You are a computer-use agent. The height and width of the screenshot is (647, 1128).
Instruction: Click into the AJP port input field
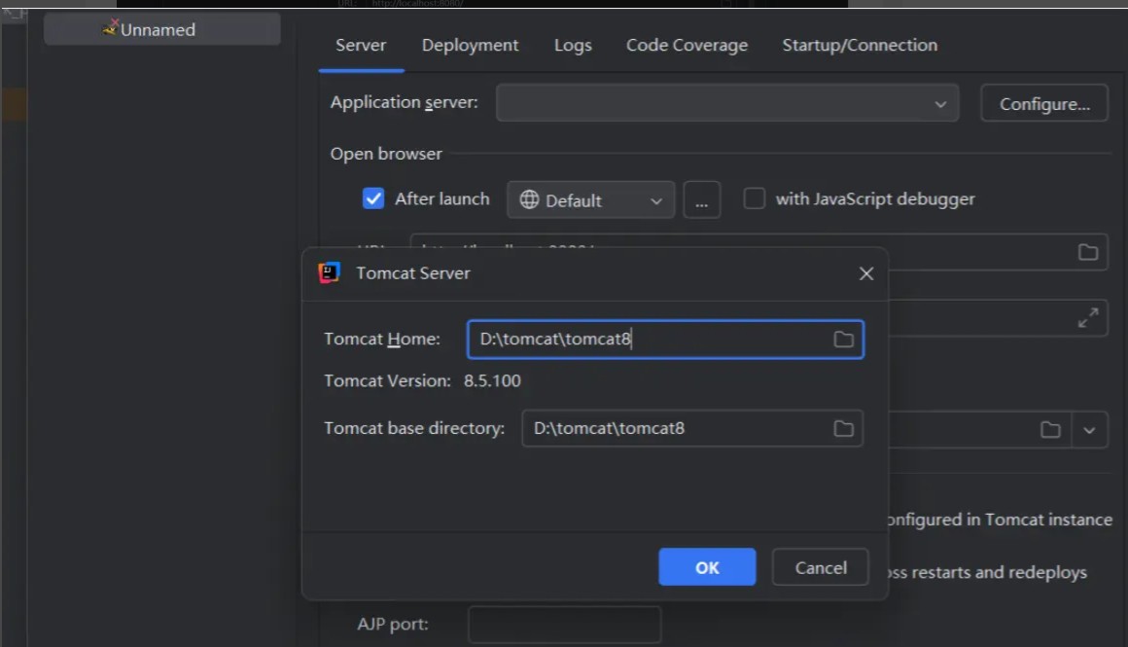tap(564, 624)
